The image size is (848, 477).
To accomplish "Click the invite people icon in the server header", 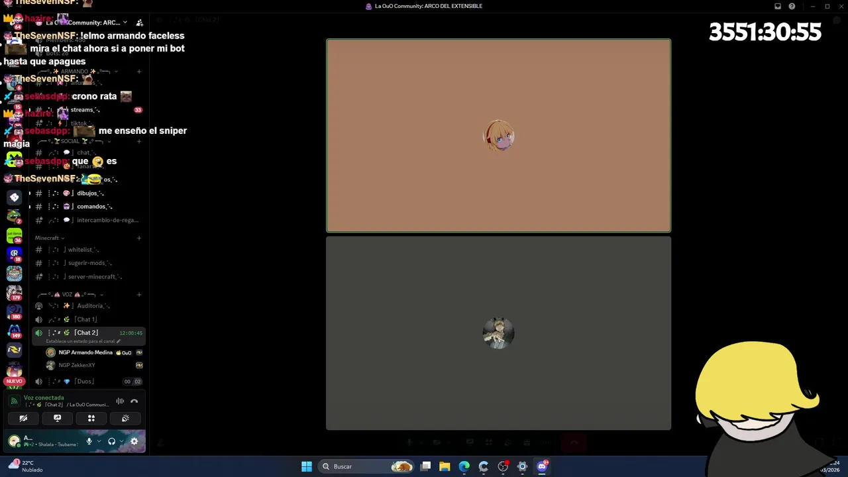I will click(x=139, y=23).
